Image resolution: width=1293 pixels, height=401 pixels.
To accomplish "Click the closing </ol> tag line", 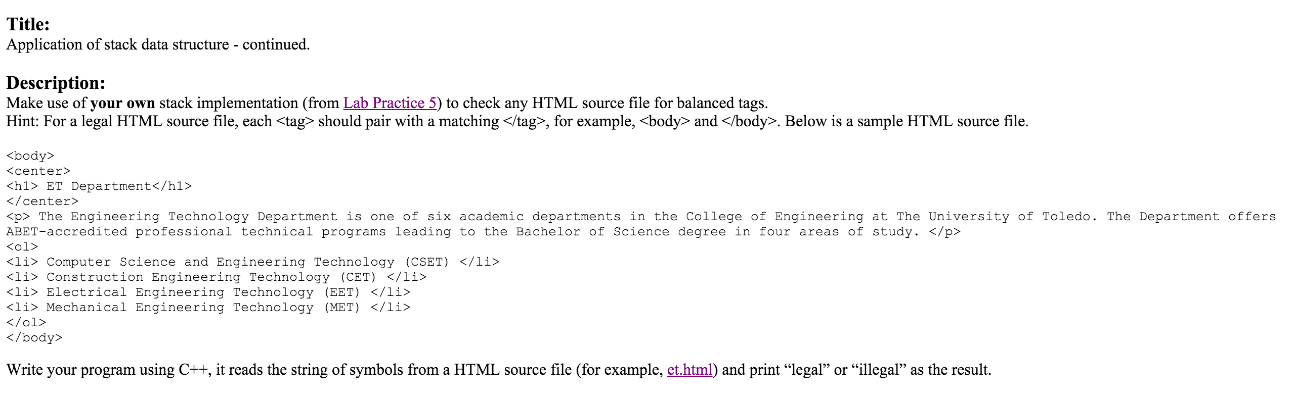I will click(x=26, y=323).
